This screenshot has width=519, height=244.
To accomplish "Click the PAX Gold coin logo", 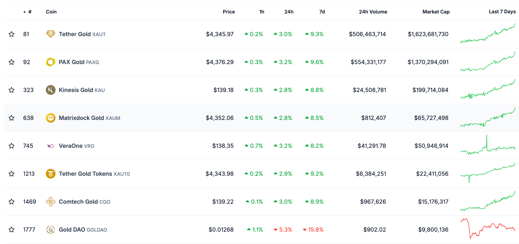I will 50,62.
